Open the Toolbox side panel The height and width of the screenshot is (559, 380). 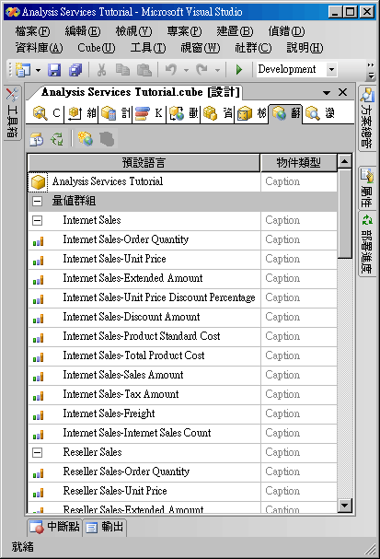point(12,112)
